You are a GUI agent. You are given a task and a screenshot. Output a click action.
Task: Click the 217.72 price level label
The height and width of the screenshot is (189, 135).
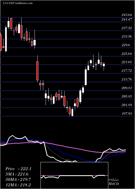(127, 71)
